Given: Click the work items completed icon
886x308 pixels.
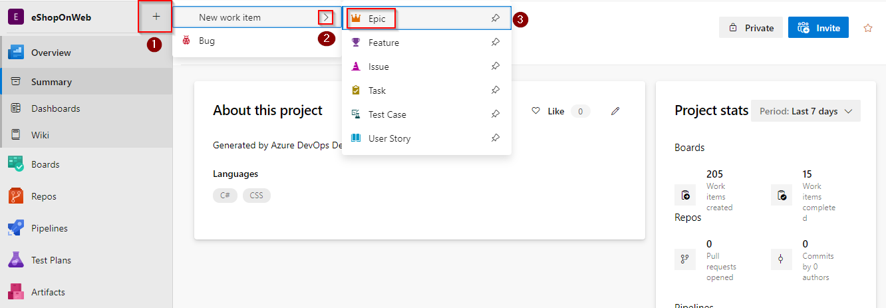Looking at the screenshot, I should [782, 196].
